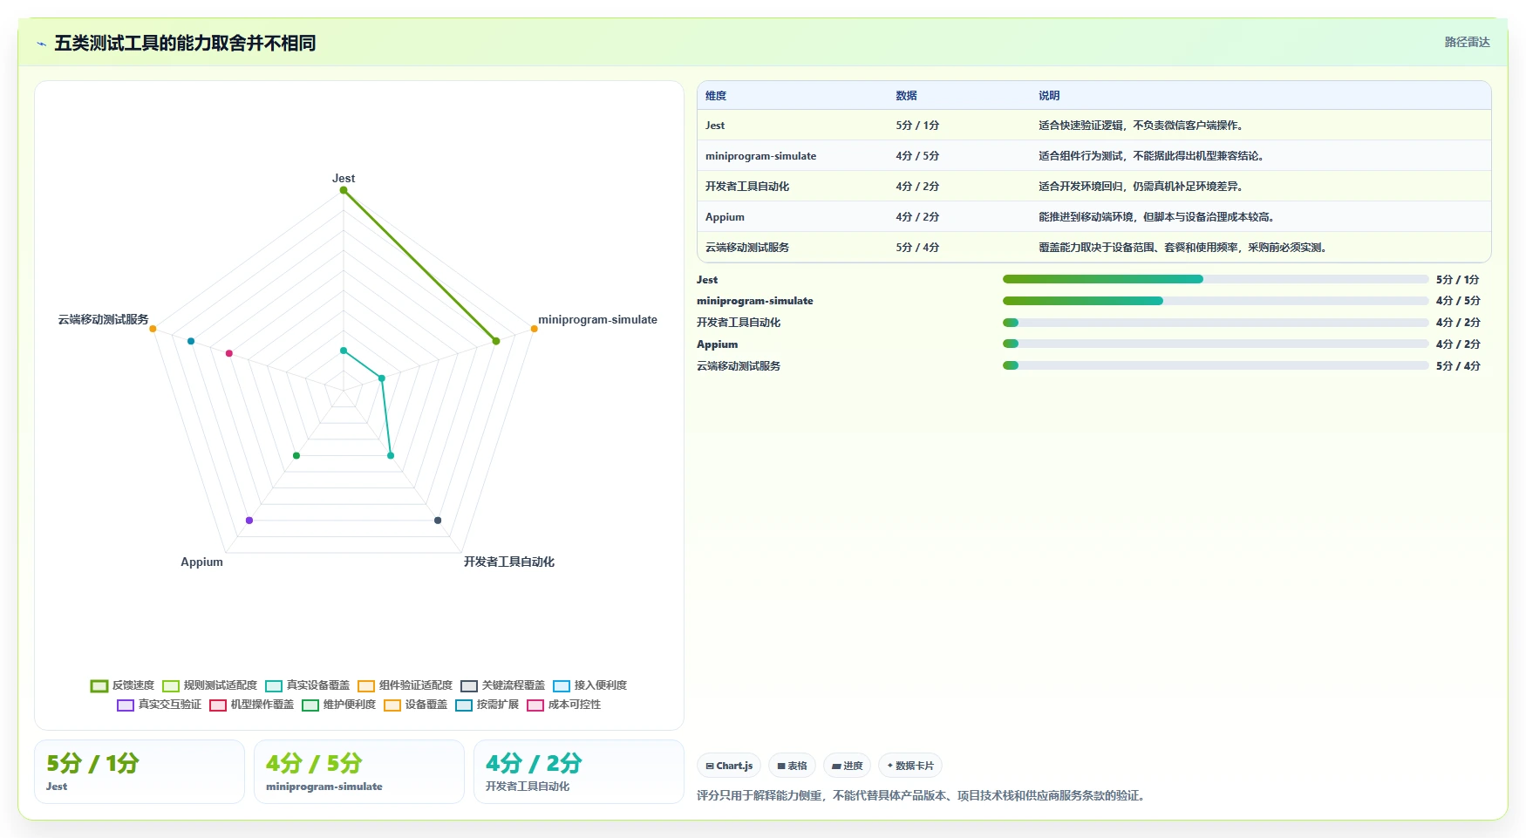This screenshot has height=838, width=1526.
Task: Toggle the 规则测试适配度 legend dataset
Action: tap(209, 685)
